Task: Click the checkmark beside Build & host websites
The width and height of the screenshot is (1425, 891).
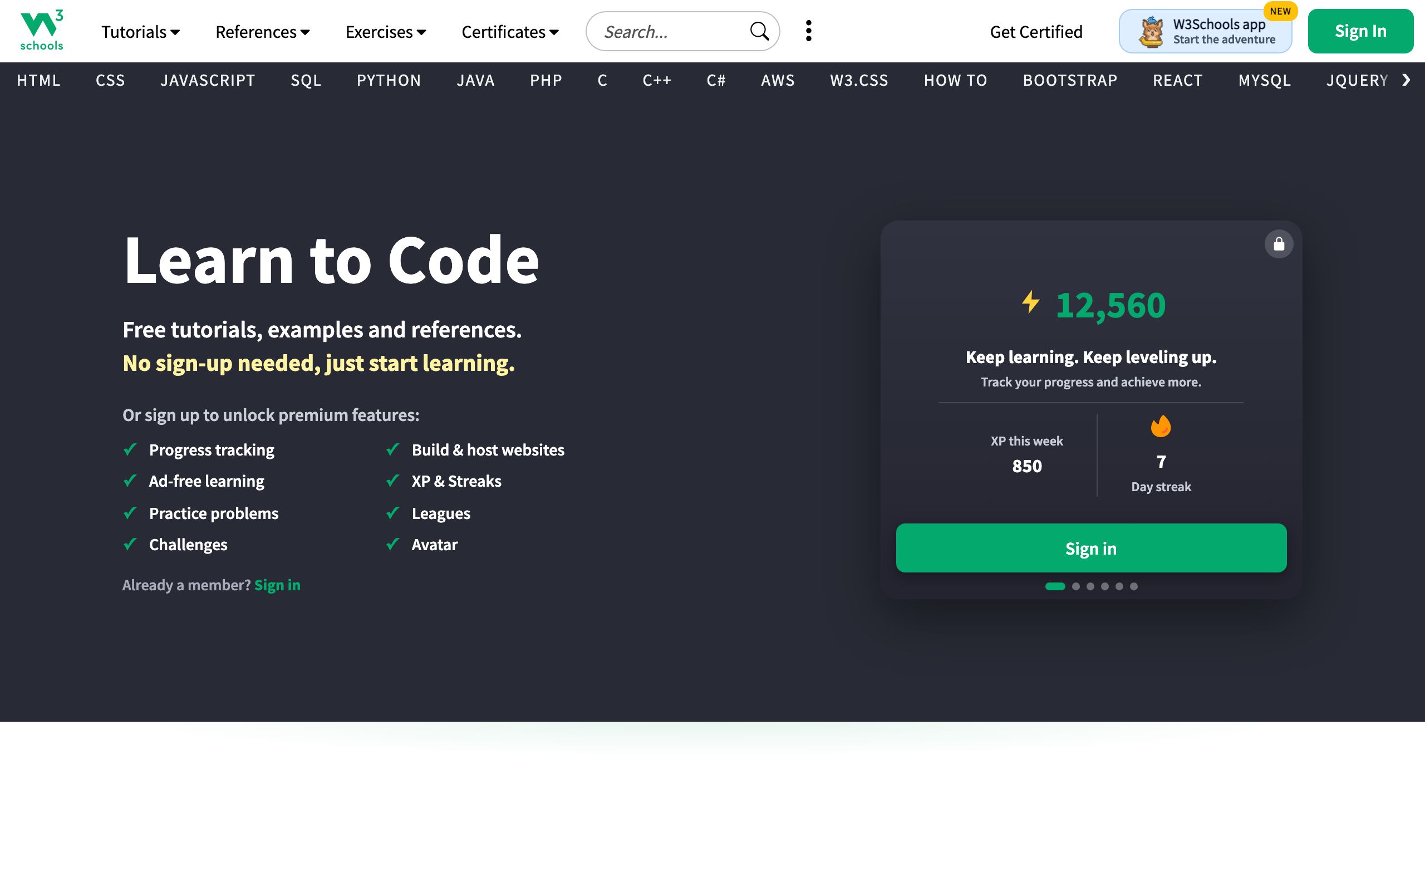Action: pos(393,449)
